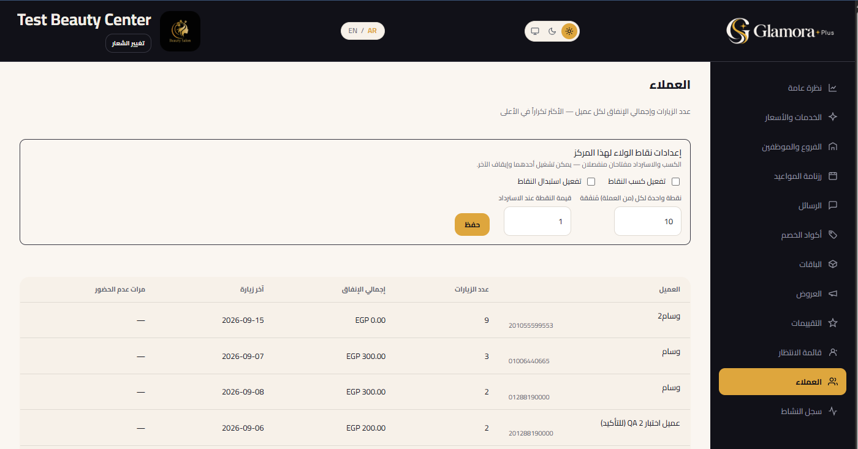
Task: Click the Test Beauty Center title
Action: pos(84,20)
